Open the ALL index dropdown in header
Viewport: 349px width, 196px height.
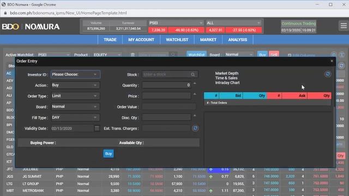pos(233,23)
